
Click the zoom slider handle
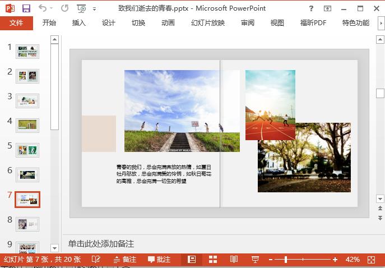click(x=286, y=260)
